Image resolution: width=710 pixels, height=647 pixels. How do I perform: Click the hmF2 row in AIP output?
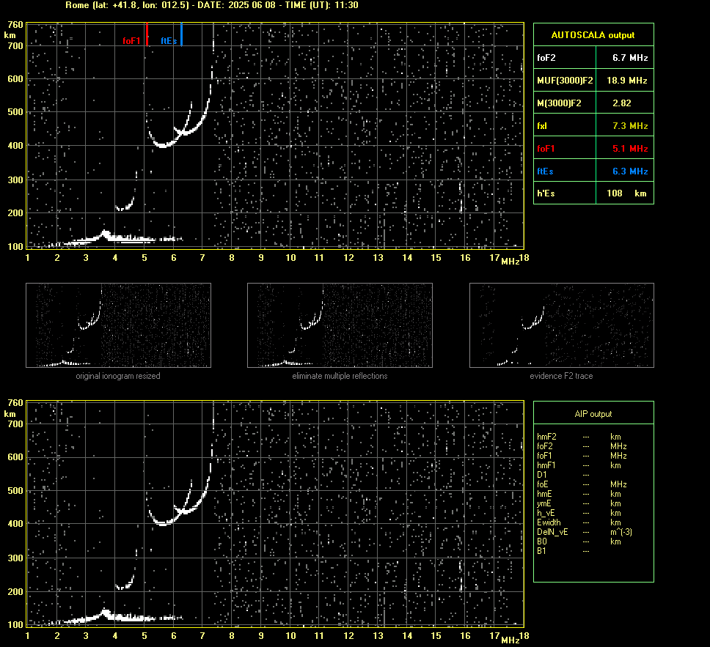pos(582,437)
